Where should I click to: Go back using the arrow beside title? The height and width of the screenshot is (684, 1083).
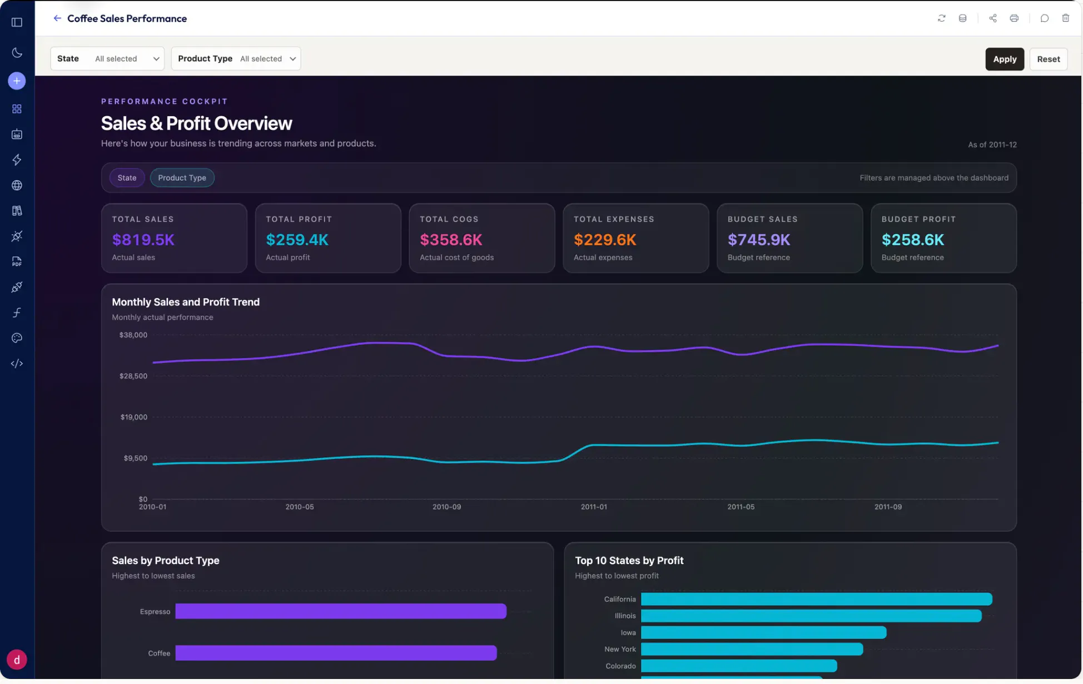pos(57,18)
